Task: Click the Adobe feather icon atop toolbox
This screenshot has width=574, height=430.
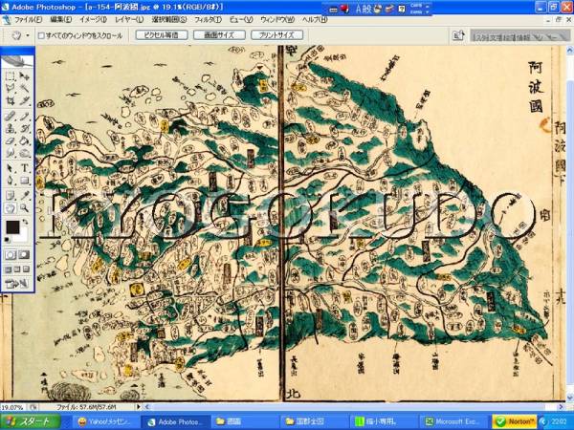Action: (x=17, y=61)
